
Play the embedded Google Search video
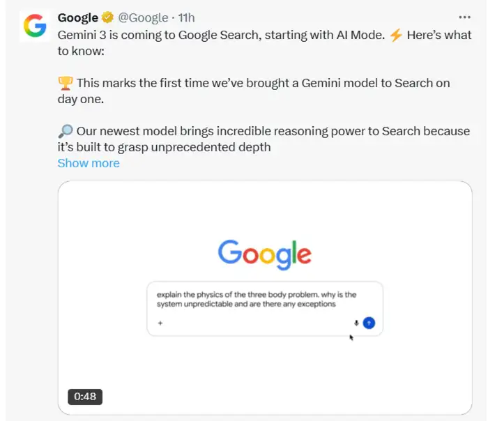265,362
